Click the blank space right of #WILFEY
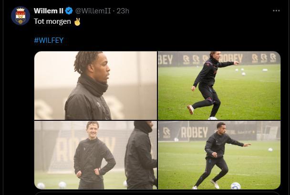This screenshot has width=290, height=195. pyautogui.click(x=167, y=40)
